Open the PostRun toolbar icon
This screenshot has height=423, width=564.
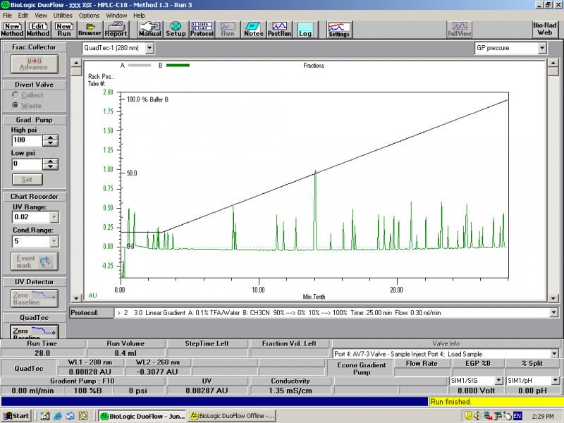tap(279, 29)
